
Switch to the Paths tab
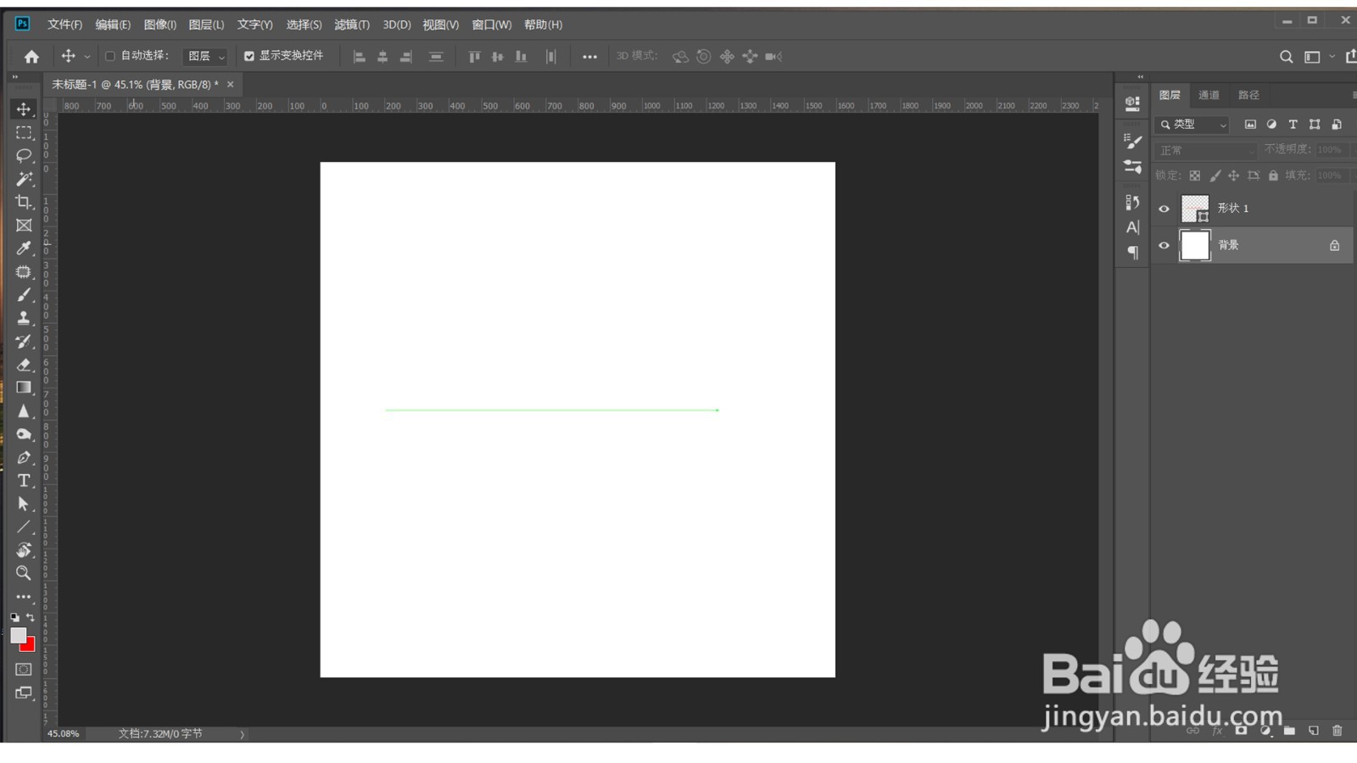coord(1248,95)
